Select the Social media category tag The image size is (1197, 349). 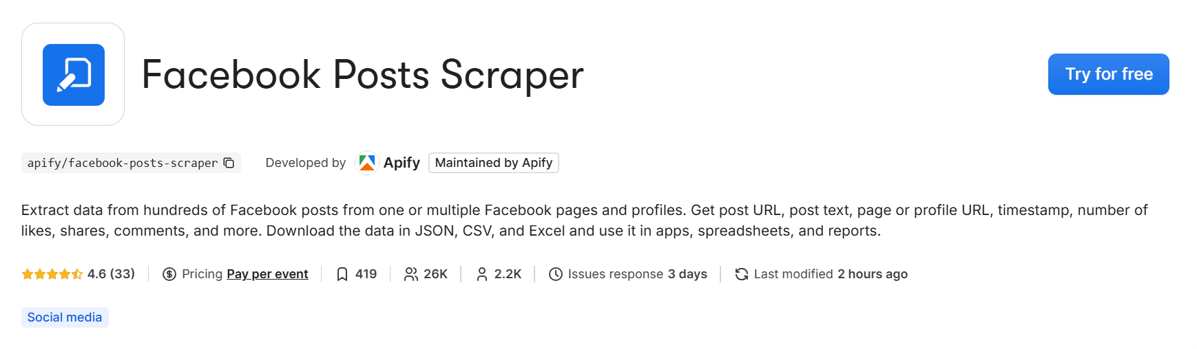65,317
